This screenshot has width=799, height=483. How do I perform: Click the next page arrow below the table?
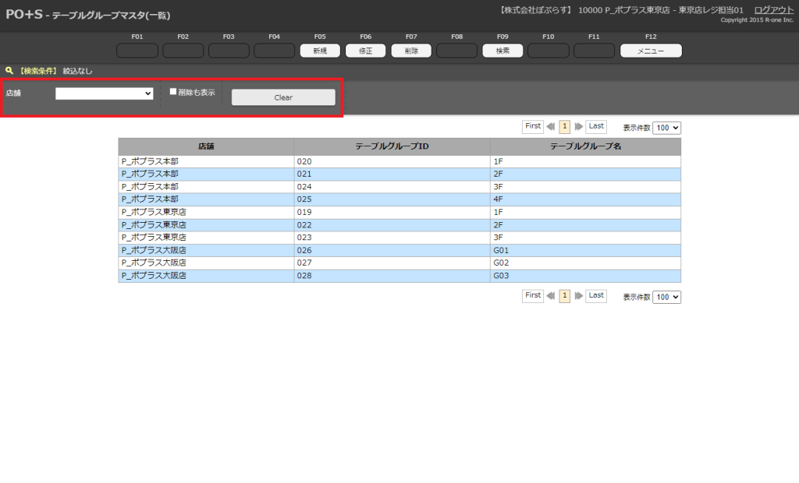coord(579,296)
